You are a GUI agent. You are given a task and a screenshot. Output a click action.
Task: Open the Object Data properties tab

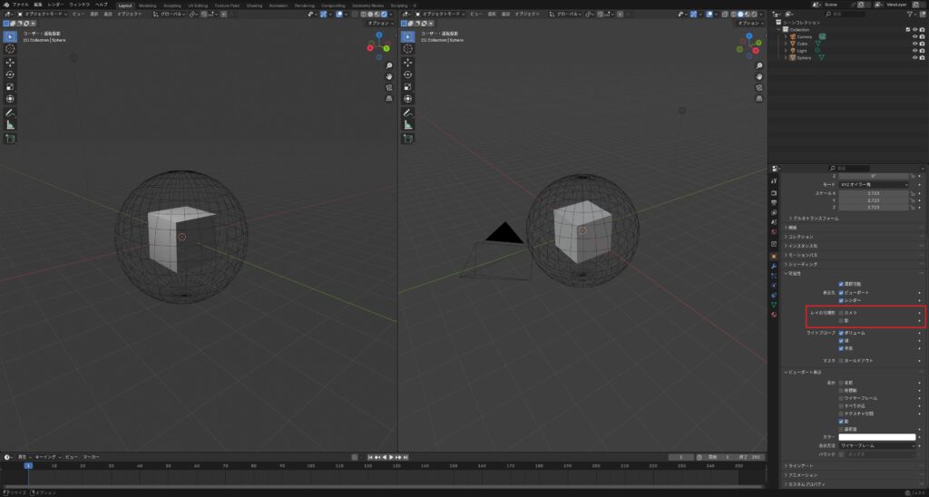tap(774, 305)
